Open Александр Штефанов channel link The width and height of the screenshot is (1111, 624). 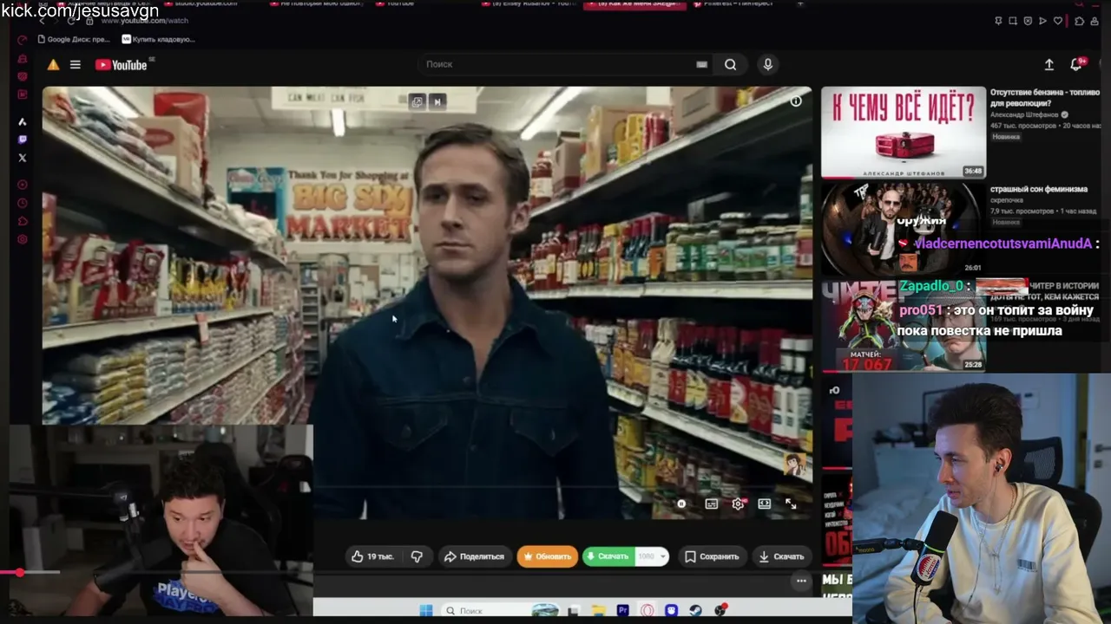1024,114
